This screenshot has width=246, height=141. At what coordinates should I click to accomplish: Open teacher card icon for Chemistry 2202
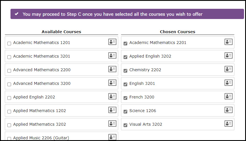[x=228, y=69]
